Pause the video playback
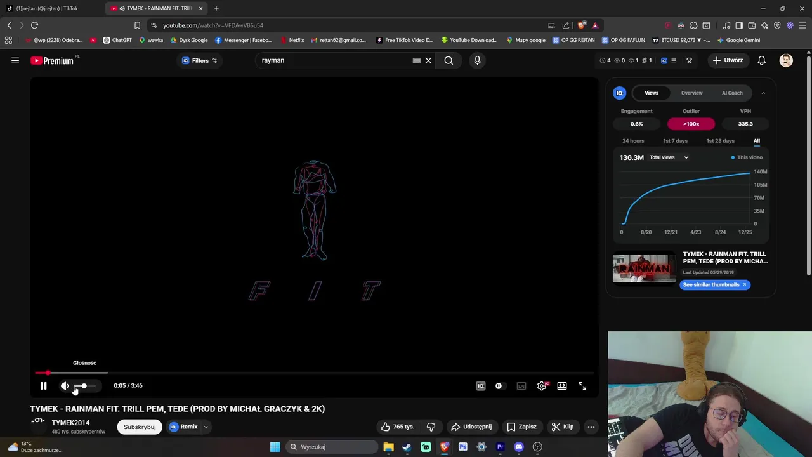Screen dimensions: 812x457 coord(43,386)
